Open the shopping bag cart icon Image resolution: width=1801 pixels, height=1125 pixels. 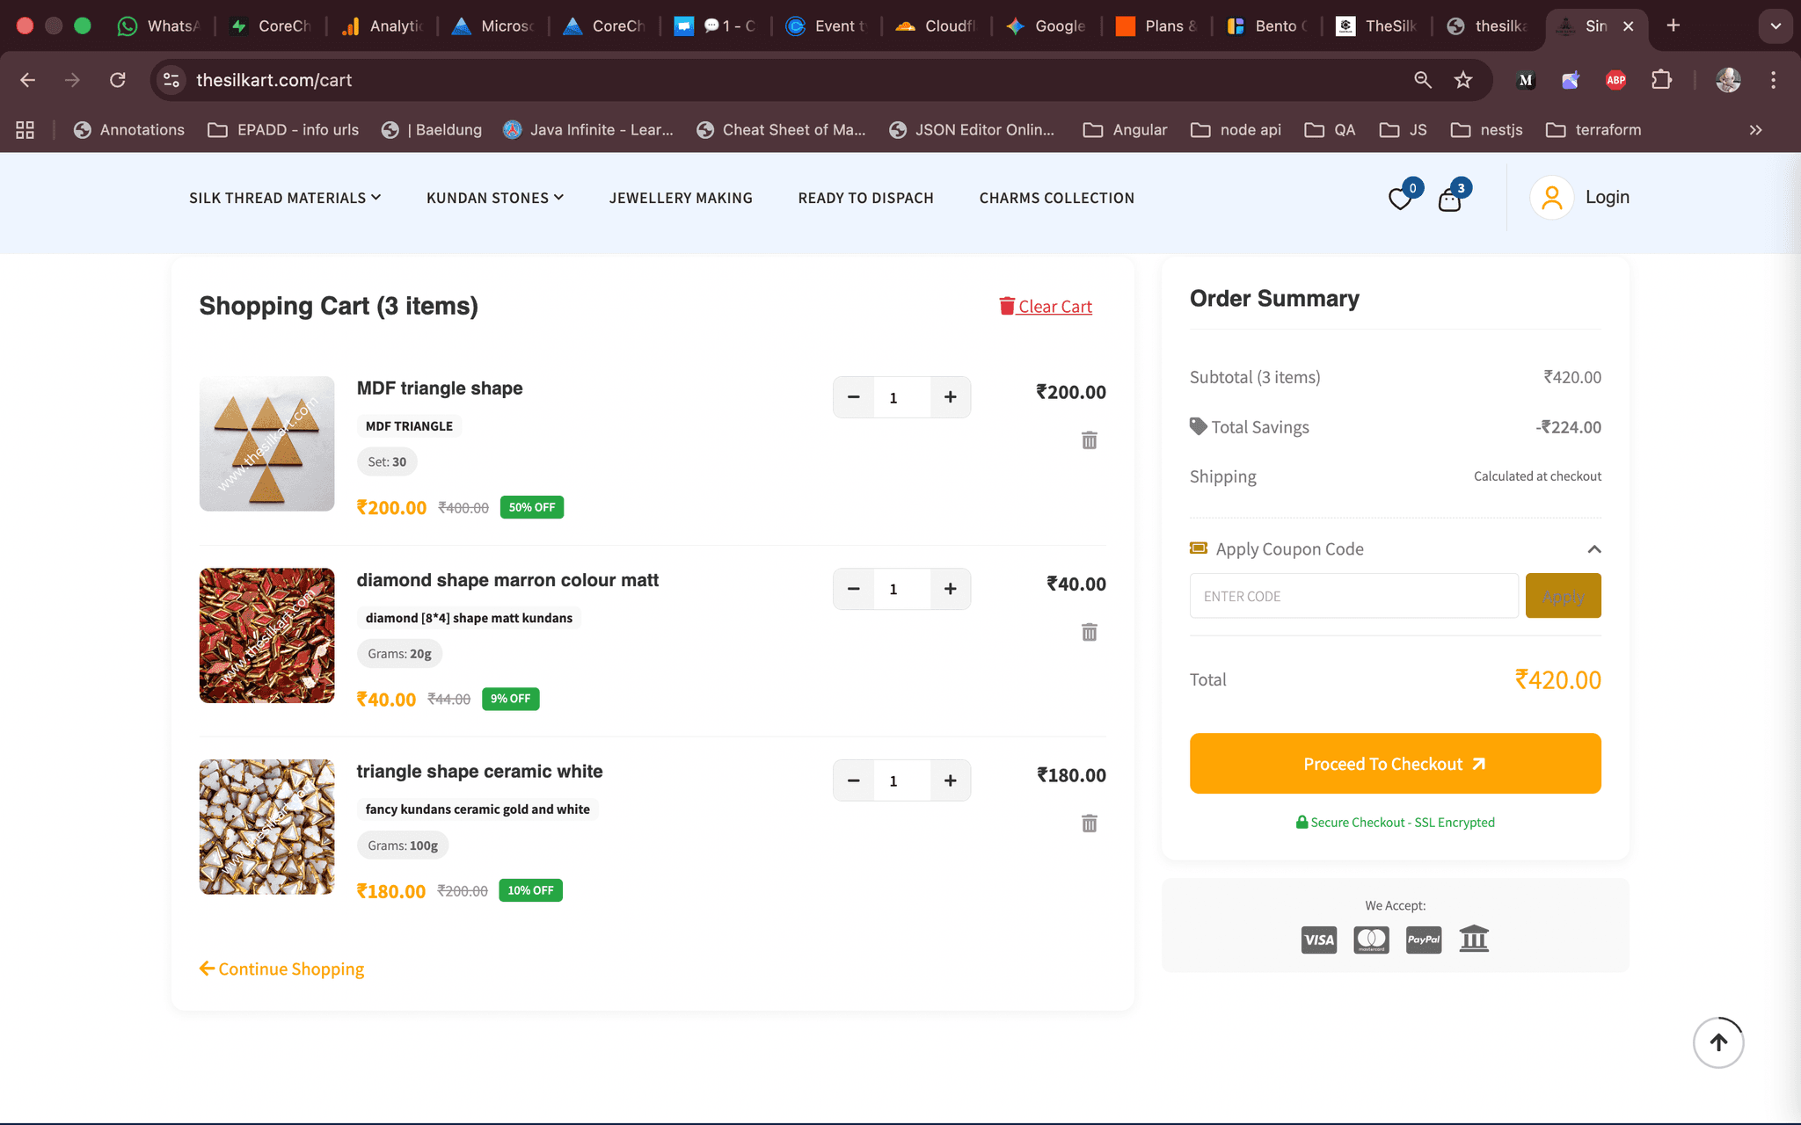(1449, 200)
